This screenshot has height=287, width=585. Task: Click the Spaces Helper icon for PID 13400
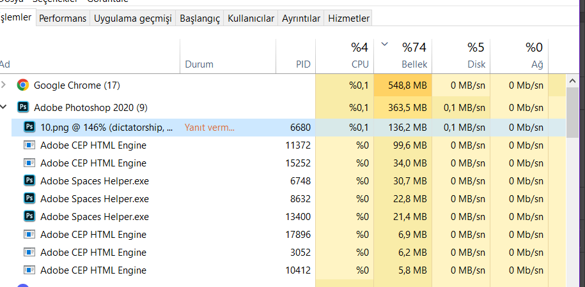coord(29,216)
